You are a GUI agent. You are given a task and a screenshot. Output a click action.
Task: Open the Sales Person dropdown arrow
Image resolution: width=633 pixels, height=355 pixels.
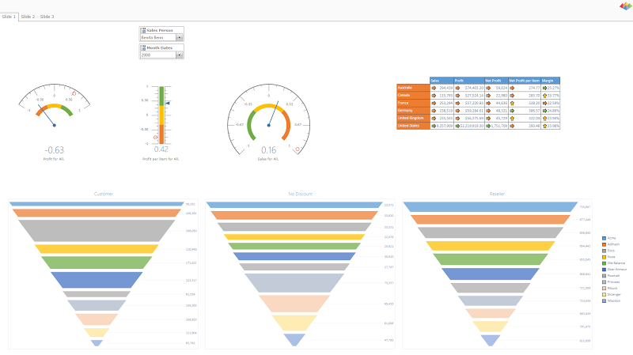click(180, 37)
